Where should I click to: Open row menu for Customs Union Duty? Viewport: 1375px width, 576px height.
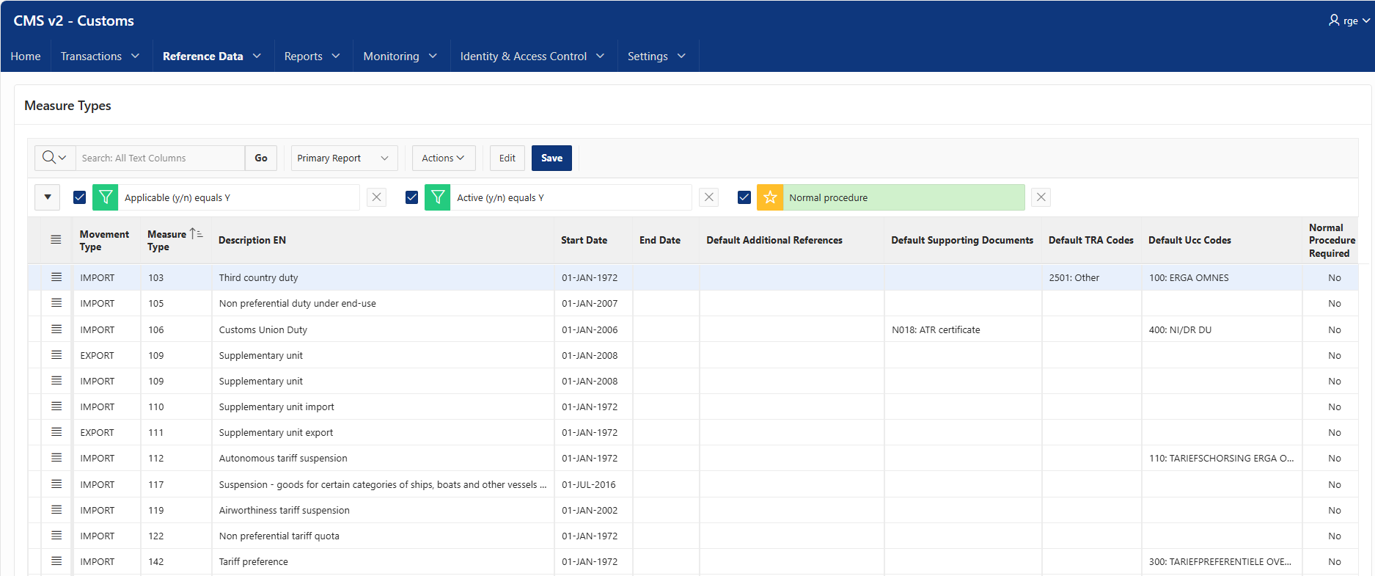coord(56,329)
